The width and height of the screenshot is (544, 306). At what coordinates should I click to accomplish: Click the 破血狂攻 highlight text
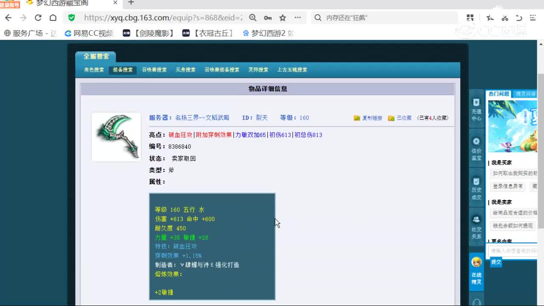tap(181, 135)
